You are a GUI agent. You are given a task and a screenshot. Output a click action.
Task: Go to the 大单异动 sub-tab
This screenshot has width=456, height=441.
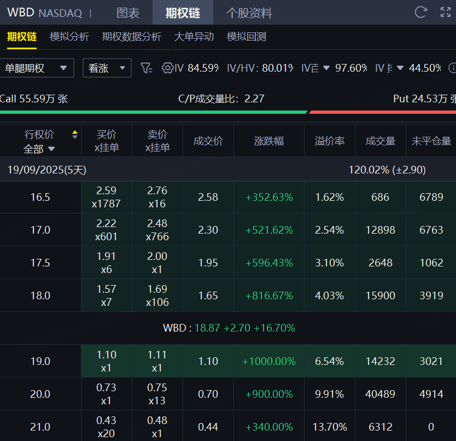[x=194, y=37]
